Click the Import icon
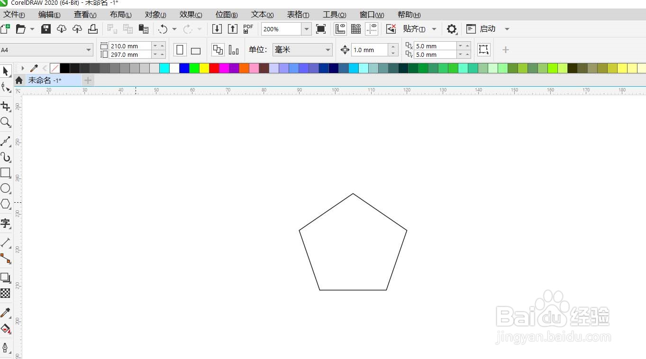Screen dimensions: 646x359 point(217,29)
